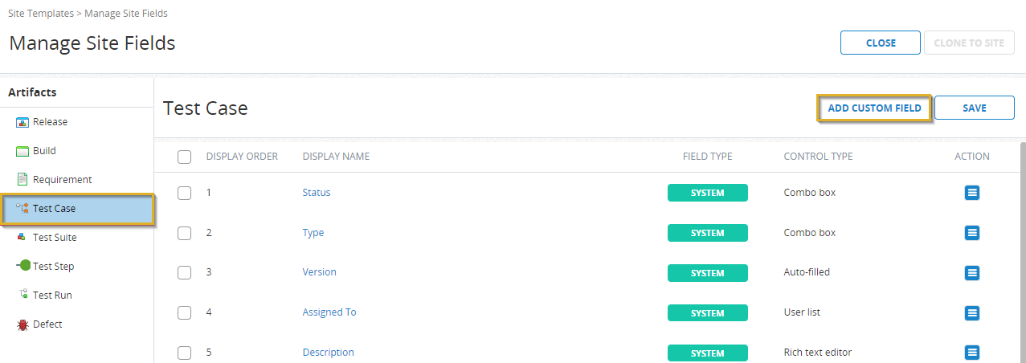Click the Requirement document icon
The image size is (1026, 363).
point(22,180)
